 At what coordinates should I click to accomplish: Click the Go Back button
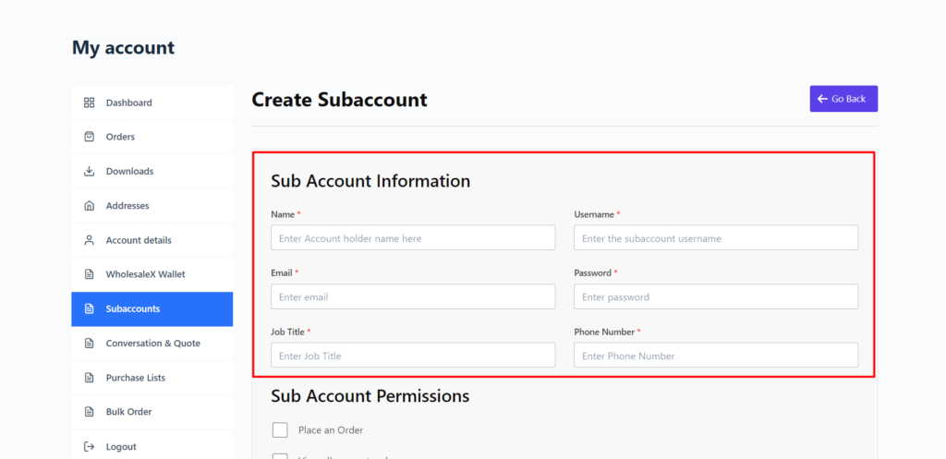[843, 99]
